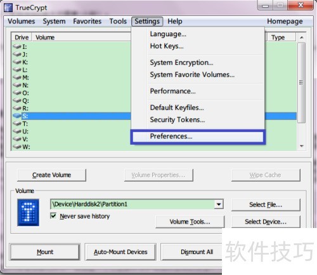Image resolution: width=317 pixels, height=275 pixels.
Task: Choose Language... from Settings menu
Action: pyautogui.click(x=198, y=34)
